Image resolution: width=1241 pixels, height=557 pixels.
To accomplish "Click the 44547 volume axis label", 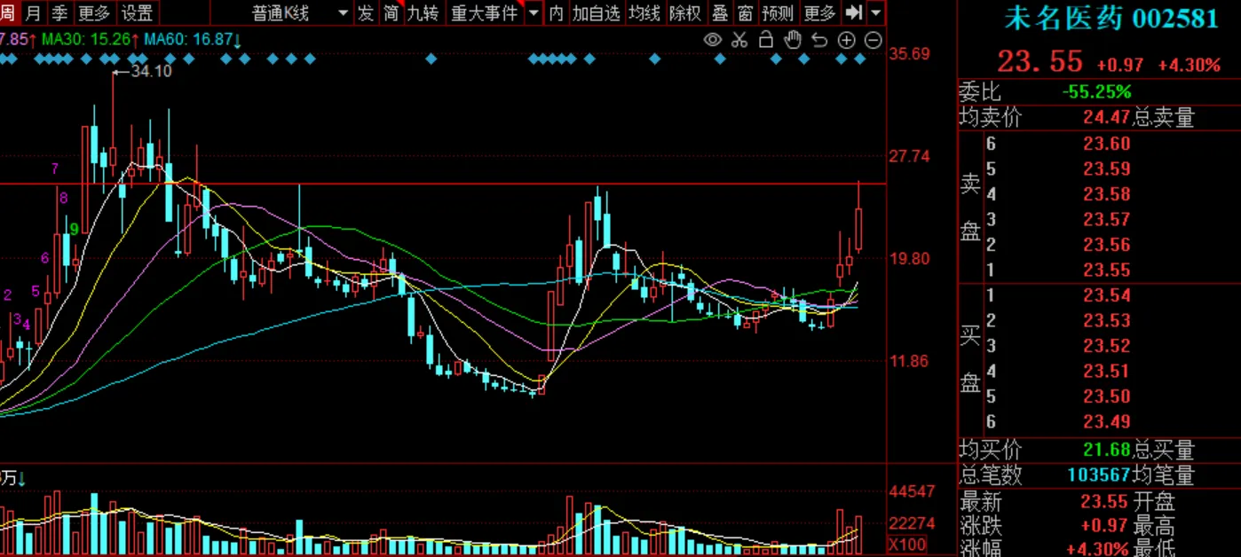I will (x=912, y=491).
